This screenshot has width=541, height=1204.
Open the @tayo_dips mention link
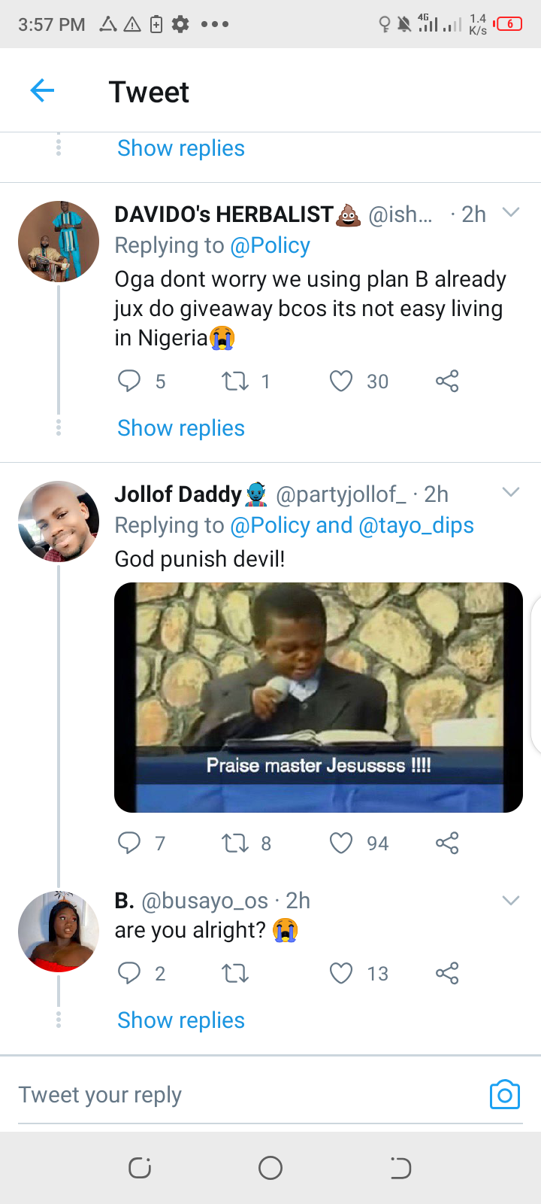pos(416,525)
